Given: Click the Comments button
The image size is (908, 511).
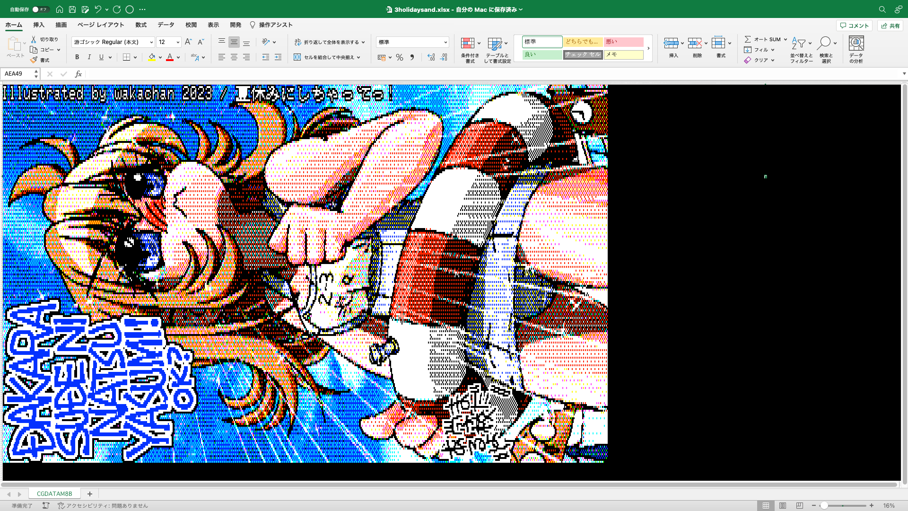Looking at the screenshot, I should [854, 26].
